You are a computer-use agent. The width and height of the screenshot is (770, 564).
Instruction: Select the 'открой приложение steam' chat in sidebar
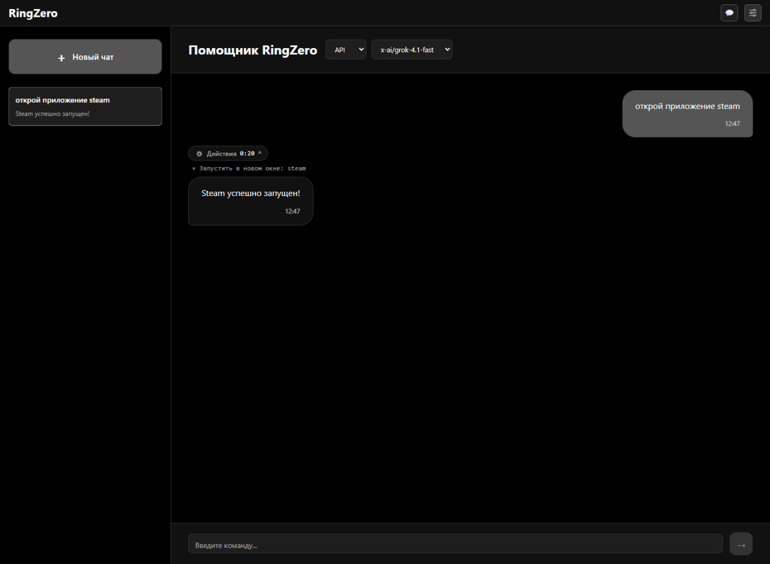click(x=85, y=106)
